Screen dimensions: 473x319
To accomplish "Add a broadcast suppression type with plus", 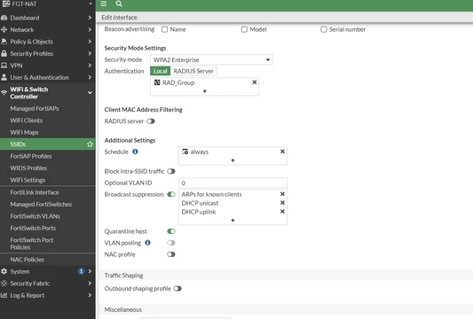I will click(x=233, y=220).
